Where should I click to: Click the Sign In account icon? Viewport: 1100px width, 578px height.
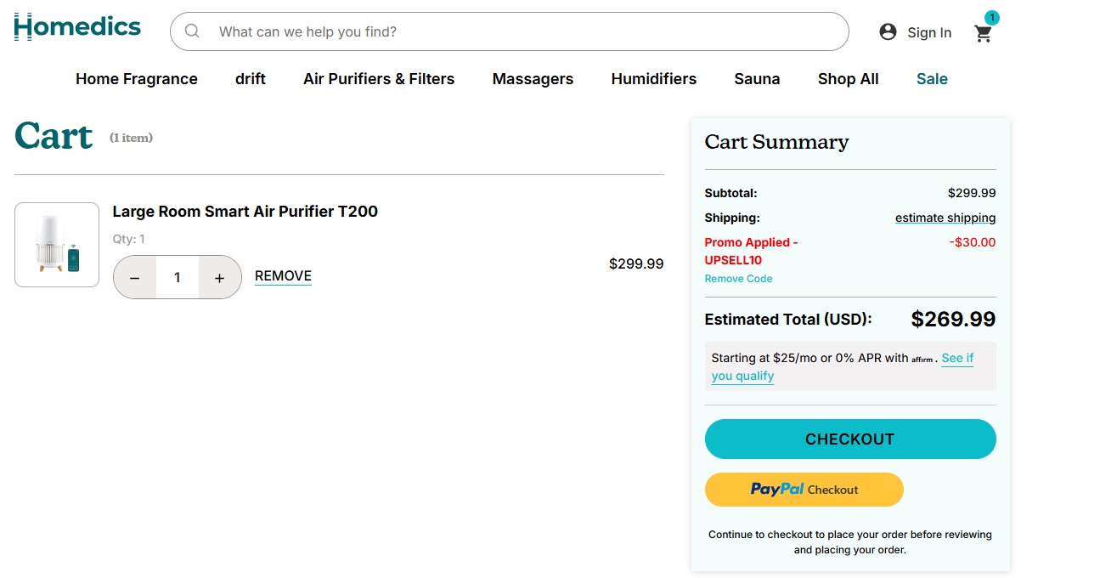point(888,32)
